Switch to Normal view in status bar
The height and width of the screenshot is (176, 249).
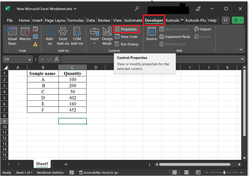coord(174,173)
